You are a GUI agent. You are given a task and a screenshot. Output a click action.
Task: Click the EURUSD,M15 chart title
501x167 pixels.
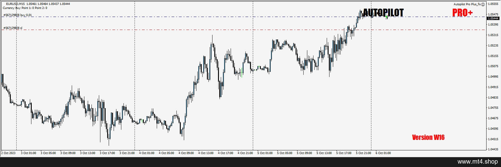[16, 4]
